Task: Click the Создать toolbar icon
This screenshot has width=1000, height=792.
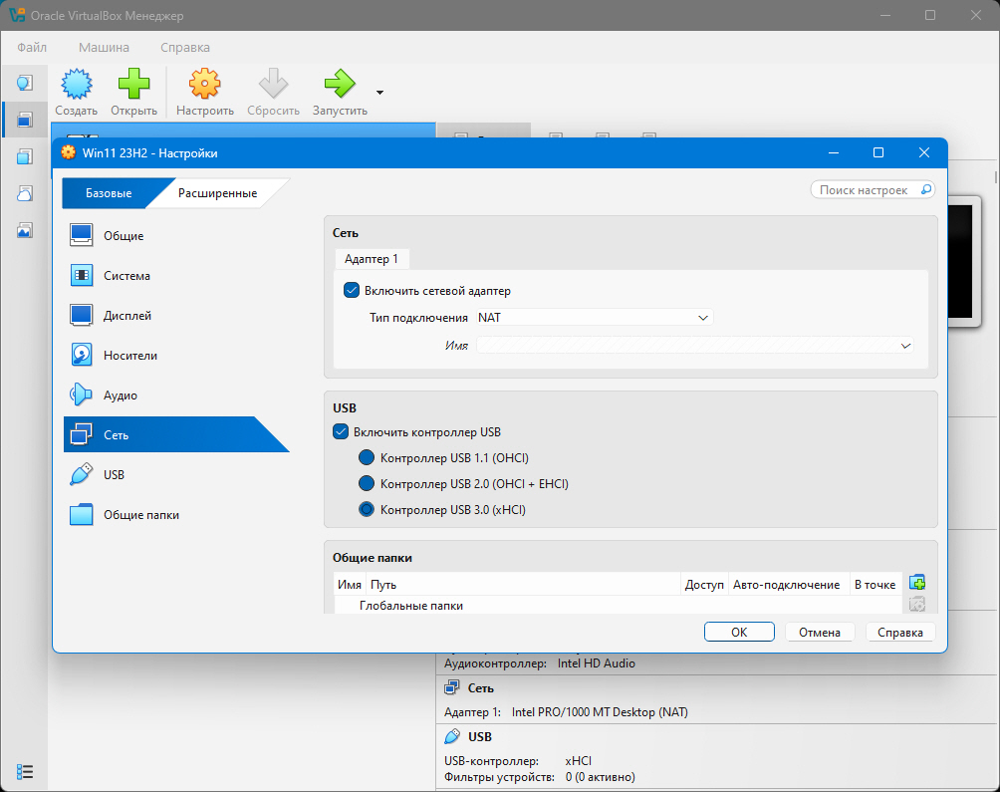Action: coord(76,84)
